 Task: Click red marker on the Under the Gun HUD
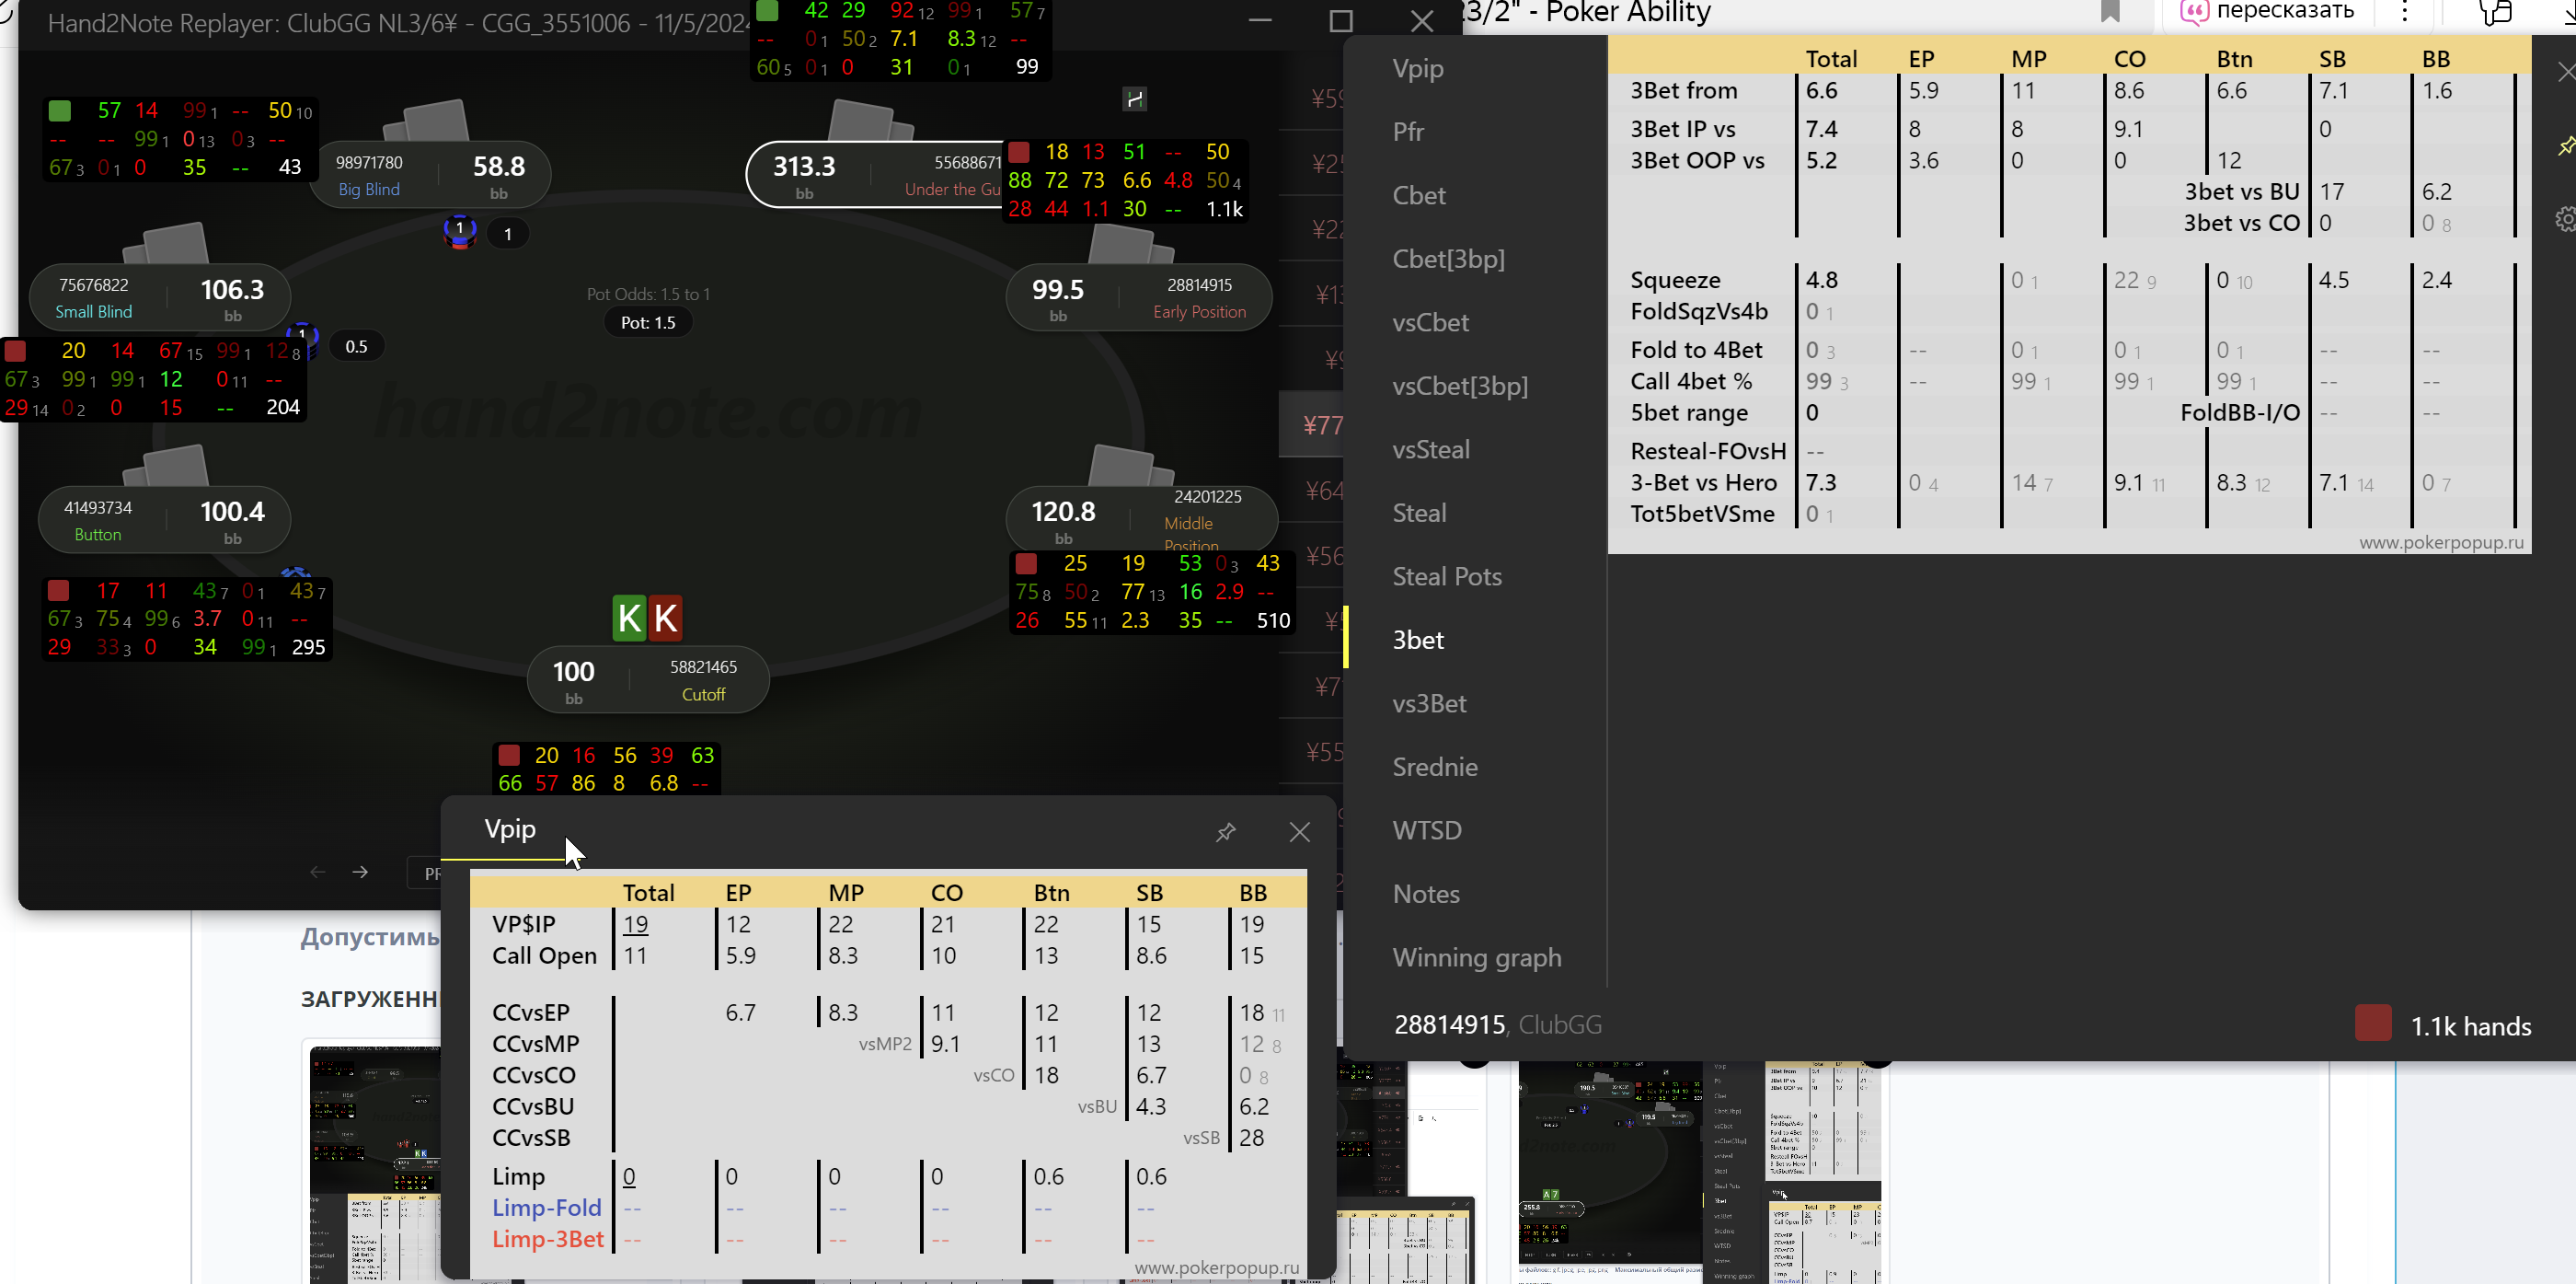point(1019,152)
